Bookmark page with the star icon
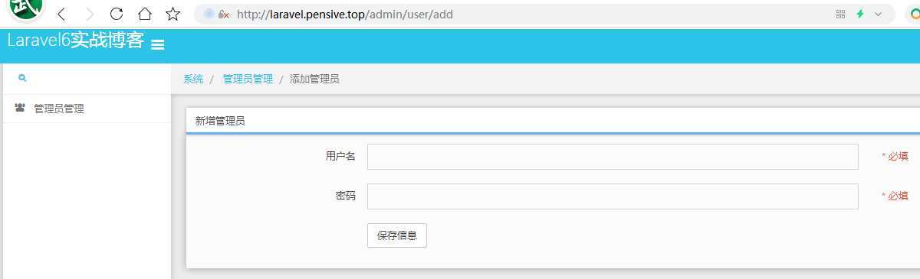The image size is (920, 279). [173, 14]
